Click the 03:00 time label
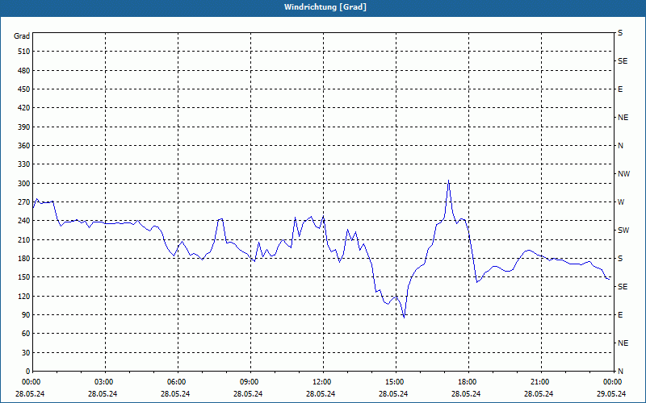The height and width of the screenshot is (403, 646). point(106,382)
